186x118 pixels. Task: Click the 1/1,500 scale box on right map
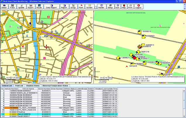102,81
